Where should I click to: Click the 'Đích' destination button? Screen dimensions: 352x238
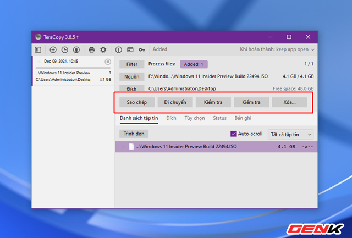pyautogui.click(x=132, y=88)
